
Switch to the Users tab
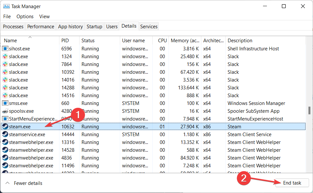(x=112, y=27)
